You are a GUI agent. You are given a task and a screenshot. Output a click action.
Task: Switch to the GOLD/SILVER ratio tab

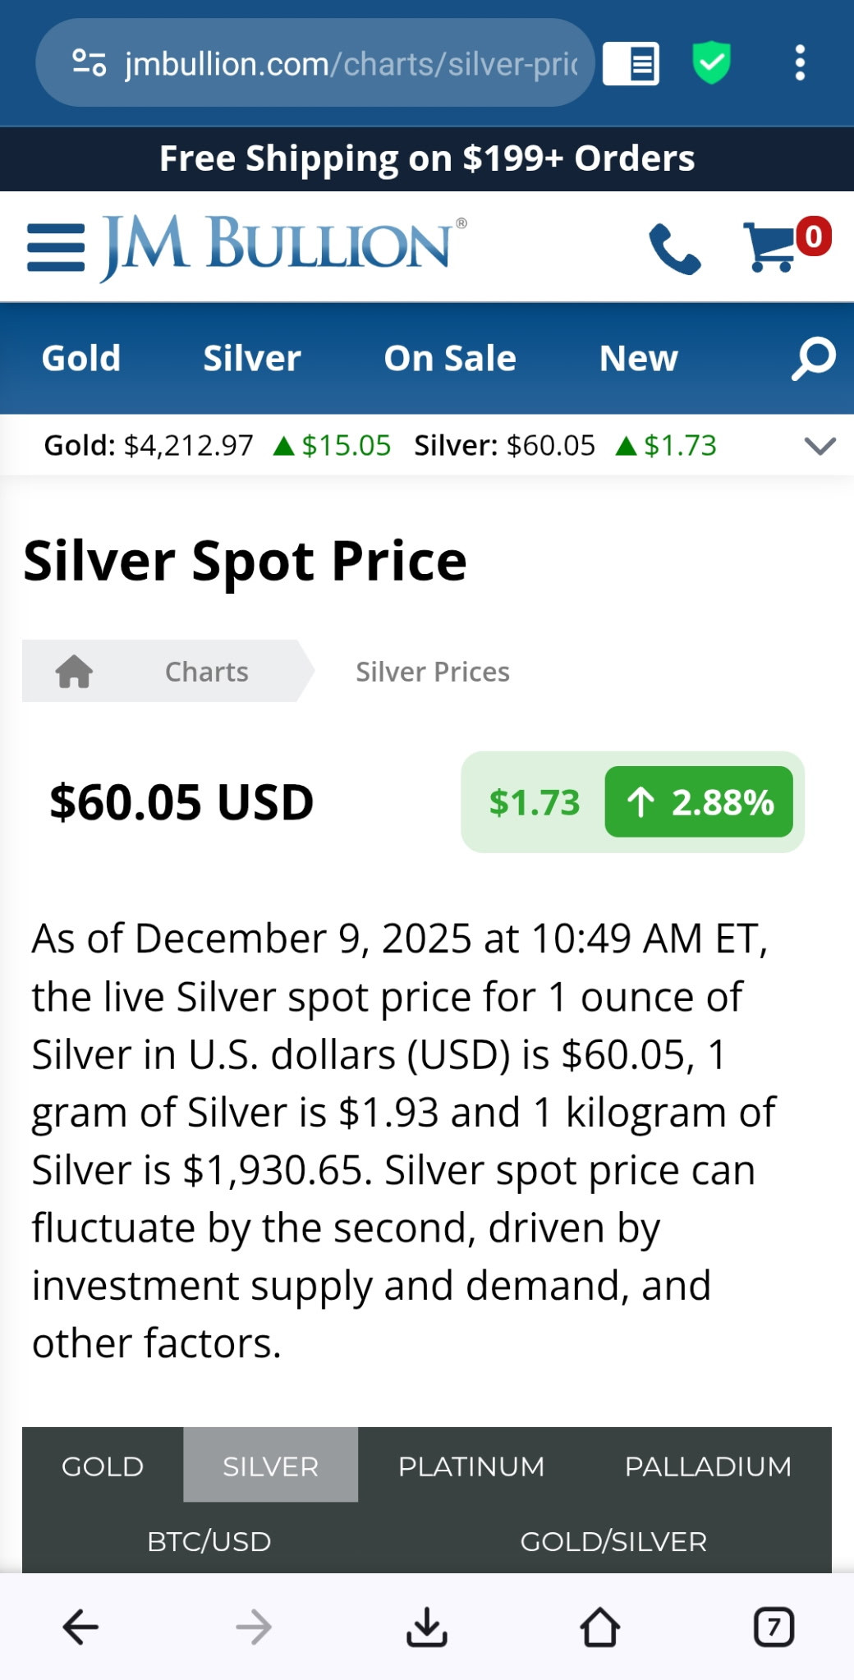[x=613, y=1541]
